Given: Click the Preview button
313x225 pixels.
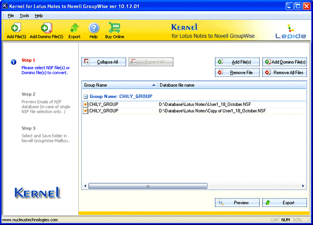Looking at the screenshot, I should [x=237, y=202].
